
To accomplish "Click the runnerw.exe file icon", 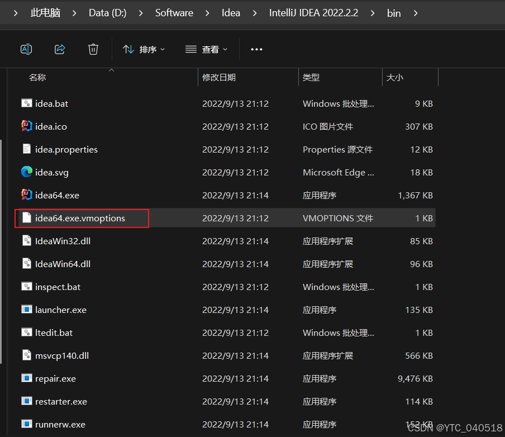I will pos(27,424).
